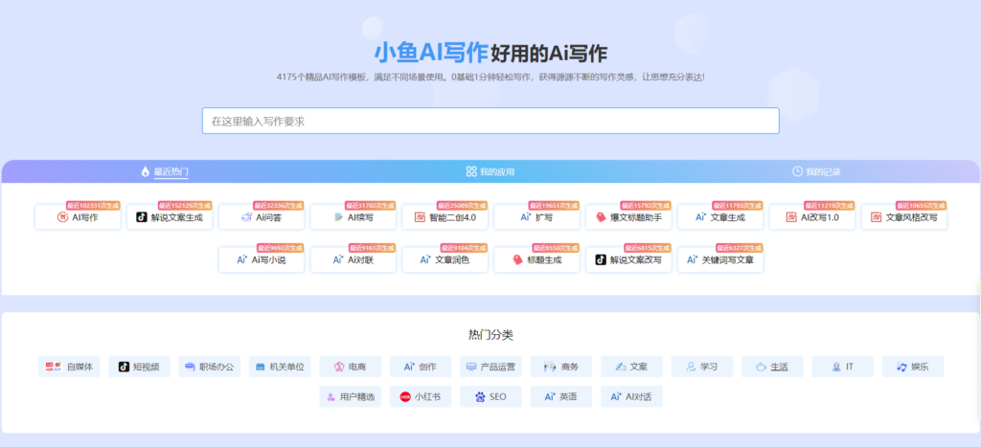Select the 短视频 category
The height and width of the screenshot is (447, 981).
pyautogui.click(x=139, y=367)
